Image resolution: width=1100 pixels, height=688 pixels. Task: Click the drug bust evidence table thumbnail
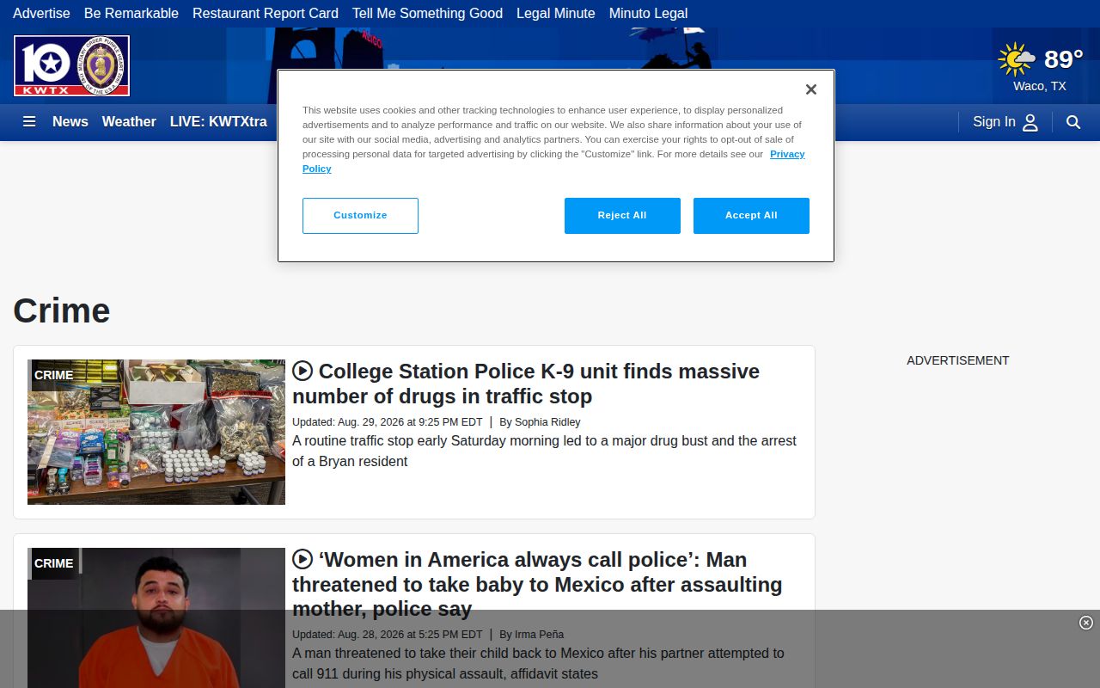coord(156,432)
